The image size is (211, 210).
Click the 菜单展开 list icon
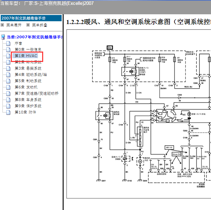2,25
